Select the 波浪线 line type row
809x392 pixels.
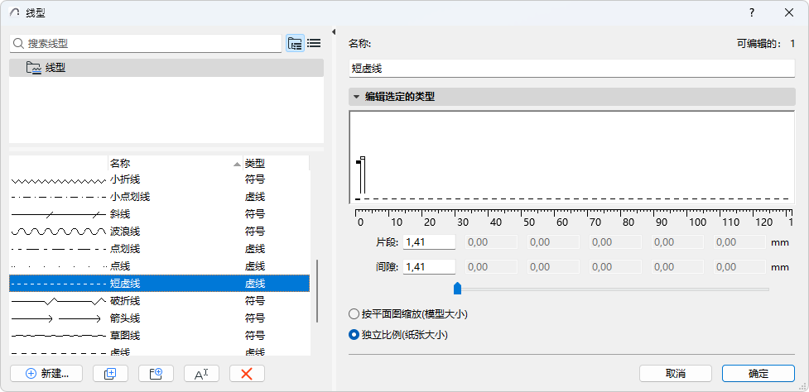point(160,232)
